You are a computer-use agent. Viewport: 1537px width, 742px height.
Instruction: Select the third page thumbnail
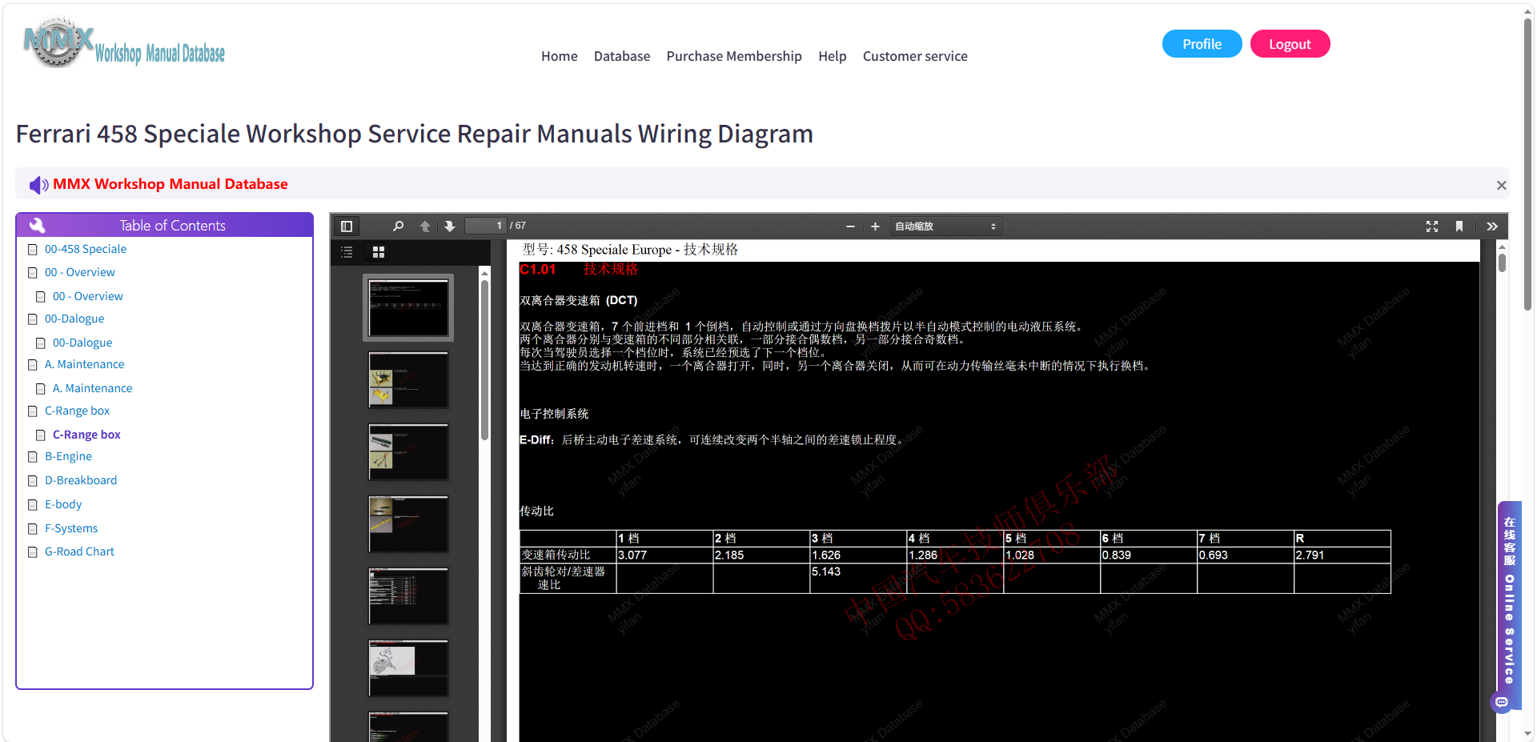pyautogui.click(x=408, y=451)
